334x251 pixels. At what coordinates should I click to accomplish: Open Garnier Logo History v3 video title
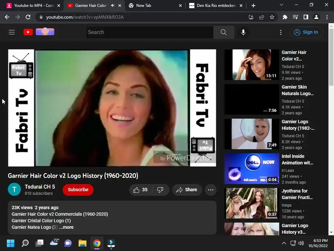[295, 229]
